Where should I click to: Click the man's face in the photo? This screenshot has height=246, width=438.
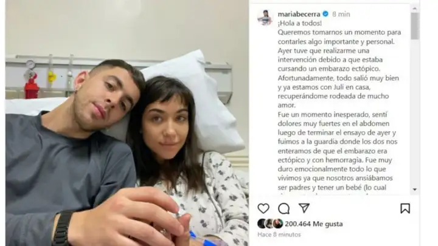pyautogui.click(x=112, y=96)
